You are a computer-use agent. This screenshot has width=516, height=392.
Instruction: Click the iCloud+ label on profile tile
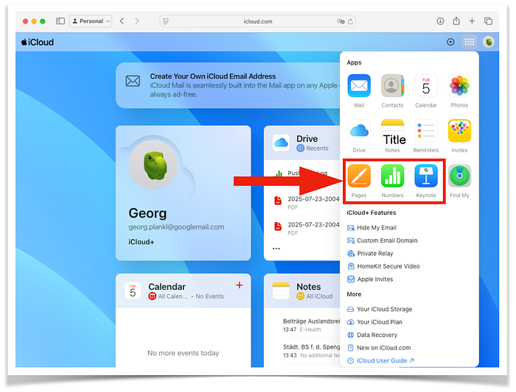point(142,242)
